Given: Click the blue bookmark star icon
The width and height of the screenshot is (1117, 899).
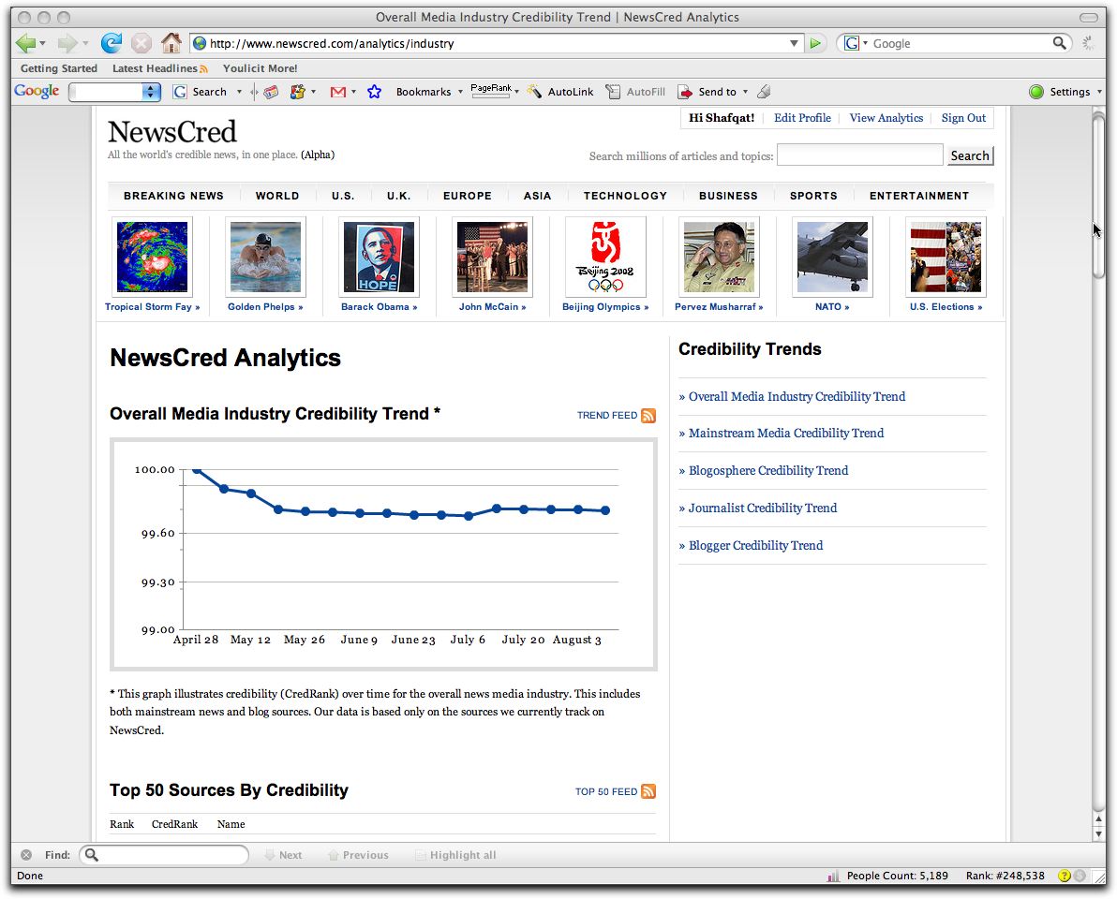Looking at the screenshot, I should point(374,92).
